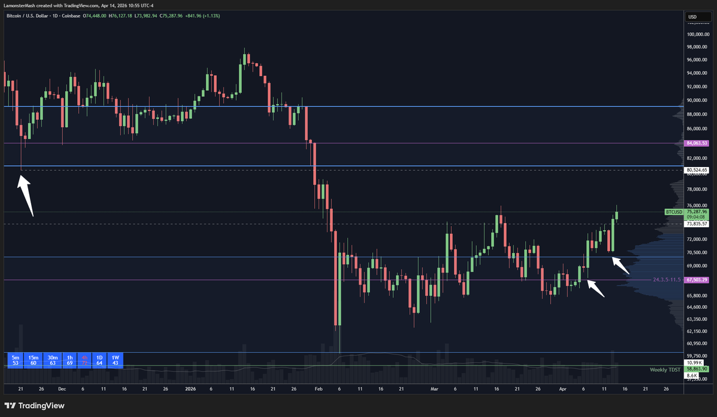Click the 94,000.00 price axis value

coord(698,73)
